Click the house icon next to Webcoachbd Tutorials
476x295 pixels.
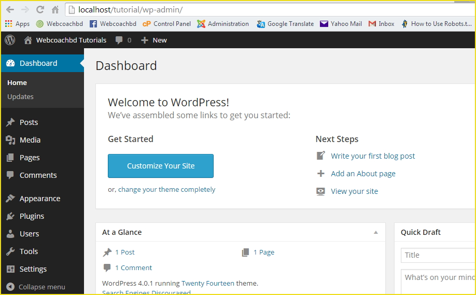pyautogui.click(x=28, y=40)
